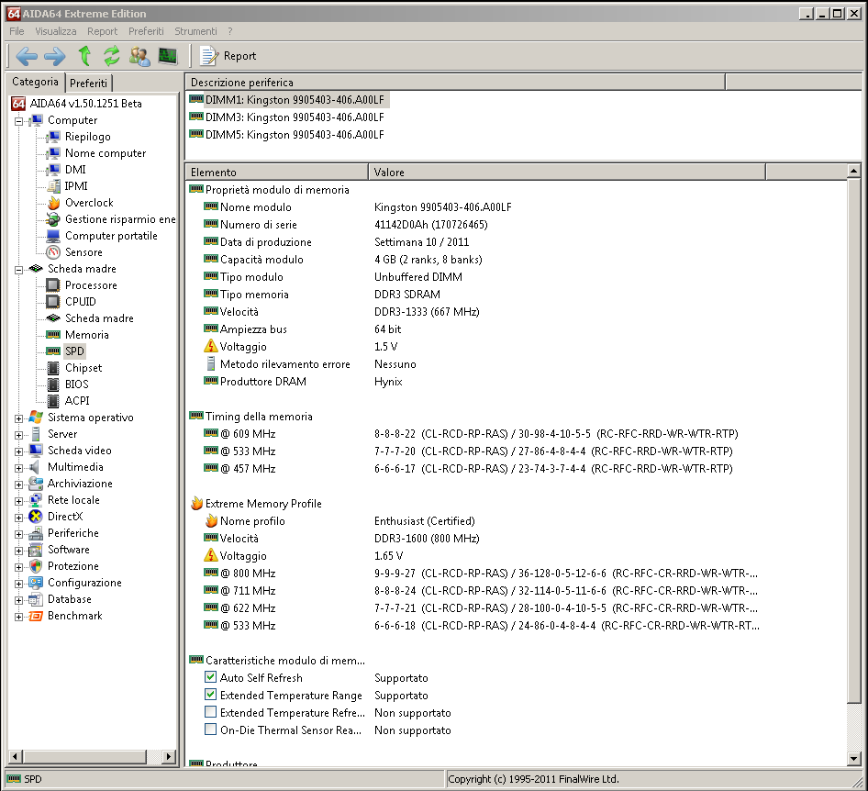Select the Nome computer icon
Image resolution: width=868 pixels, height=791 pixels.
pyautogui.click(x=53, y=153)
